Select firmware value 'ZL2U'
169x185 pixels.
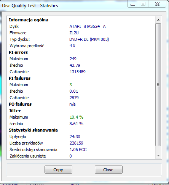click(x=74, y=33)
